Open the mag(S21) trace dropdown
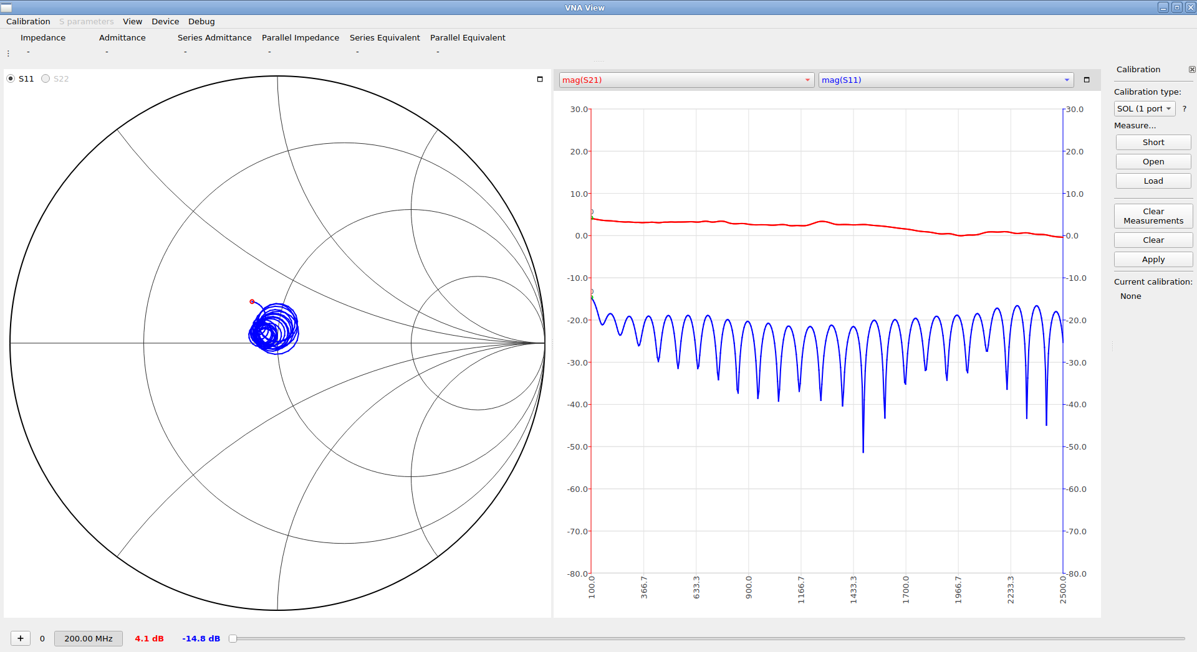This screenshot has height=652, width=1197. click(x=686, y=80)
